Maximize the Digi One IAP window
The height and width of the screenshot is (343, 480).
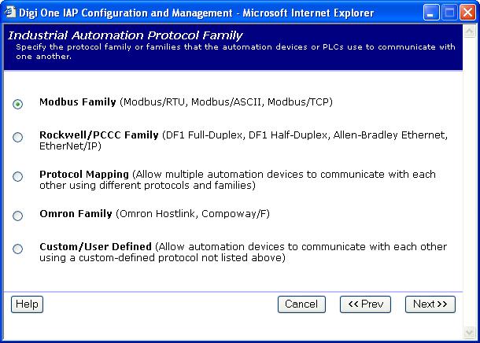click(449, 12)
